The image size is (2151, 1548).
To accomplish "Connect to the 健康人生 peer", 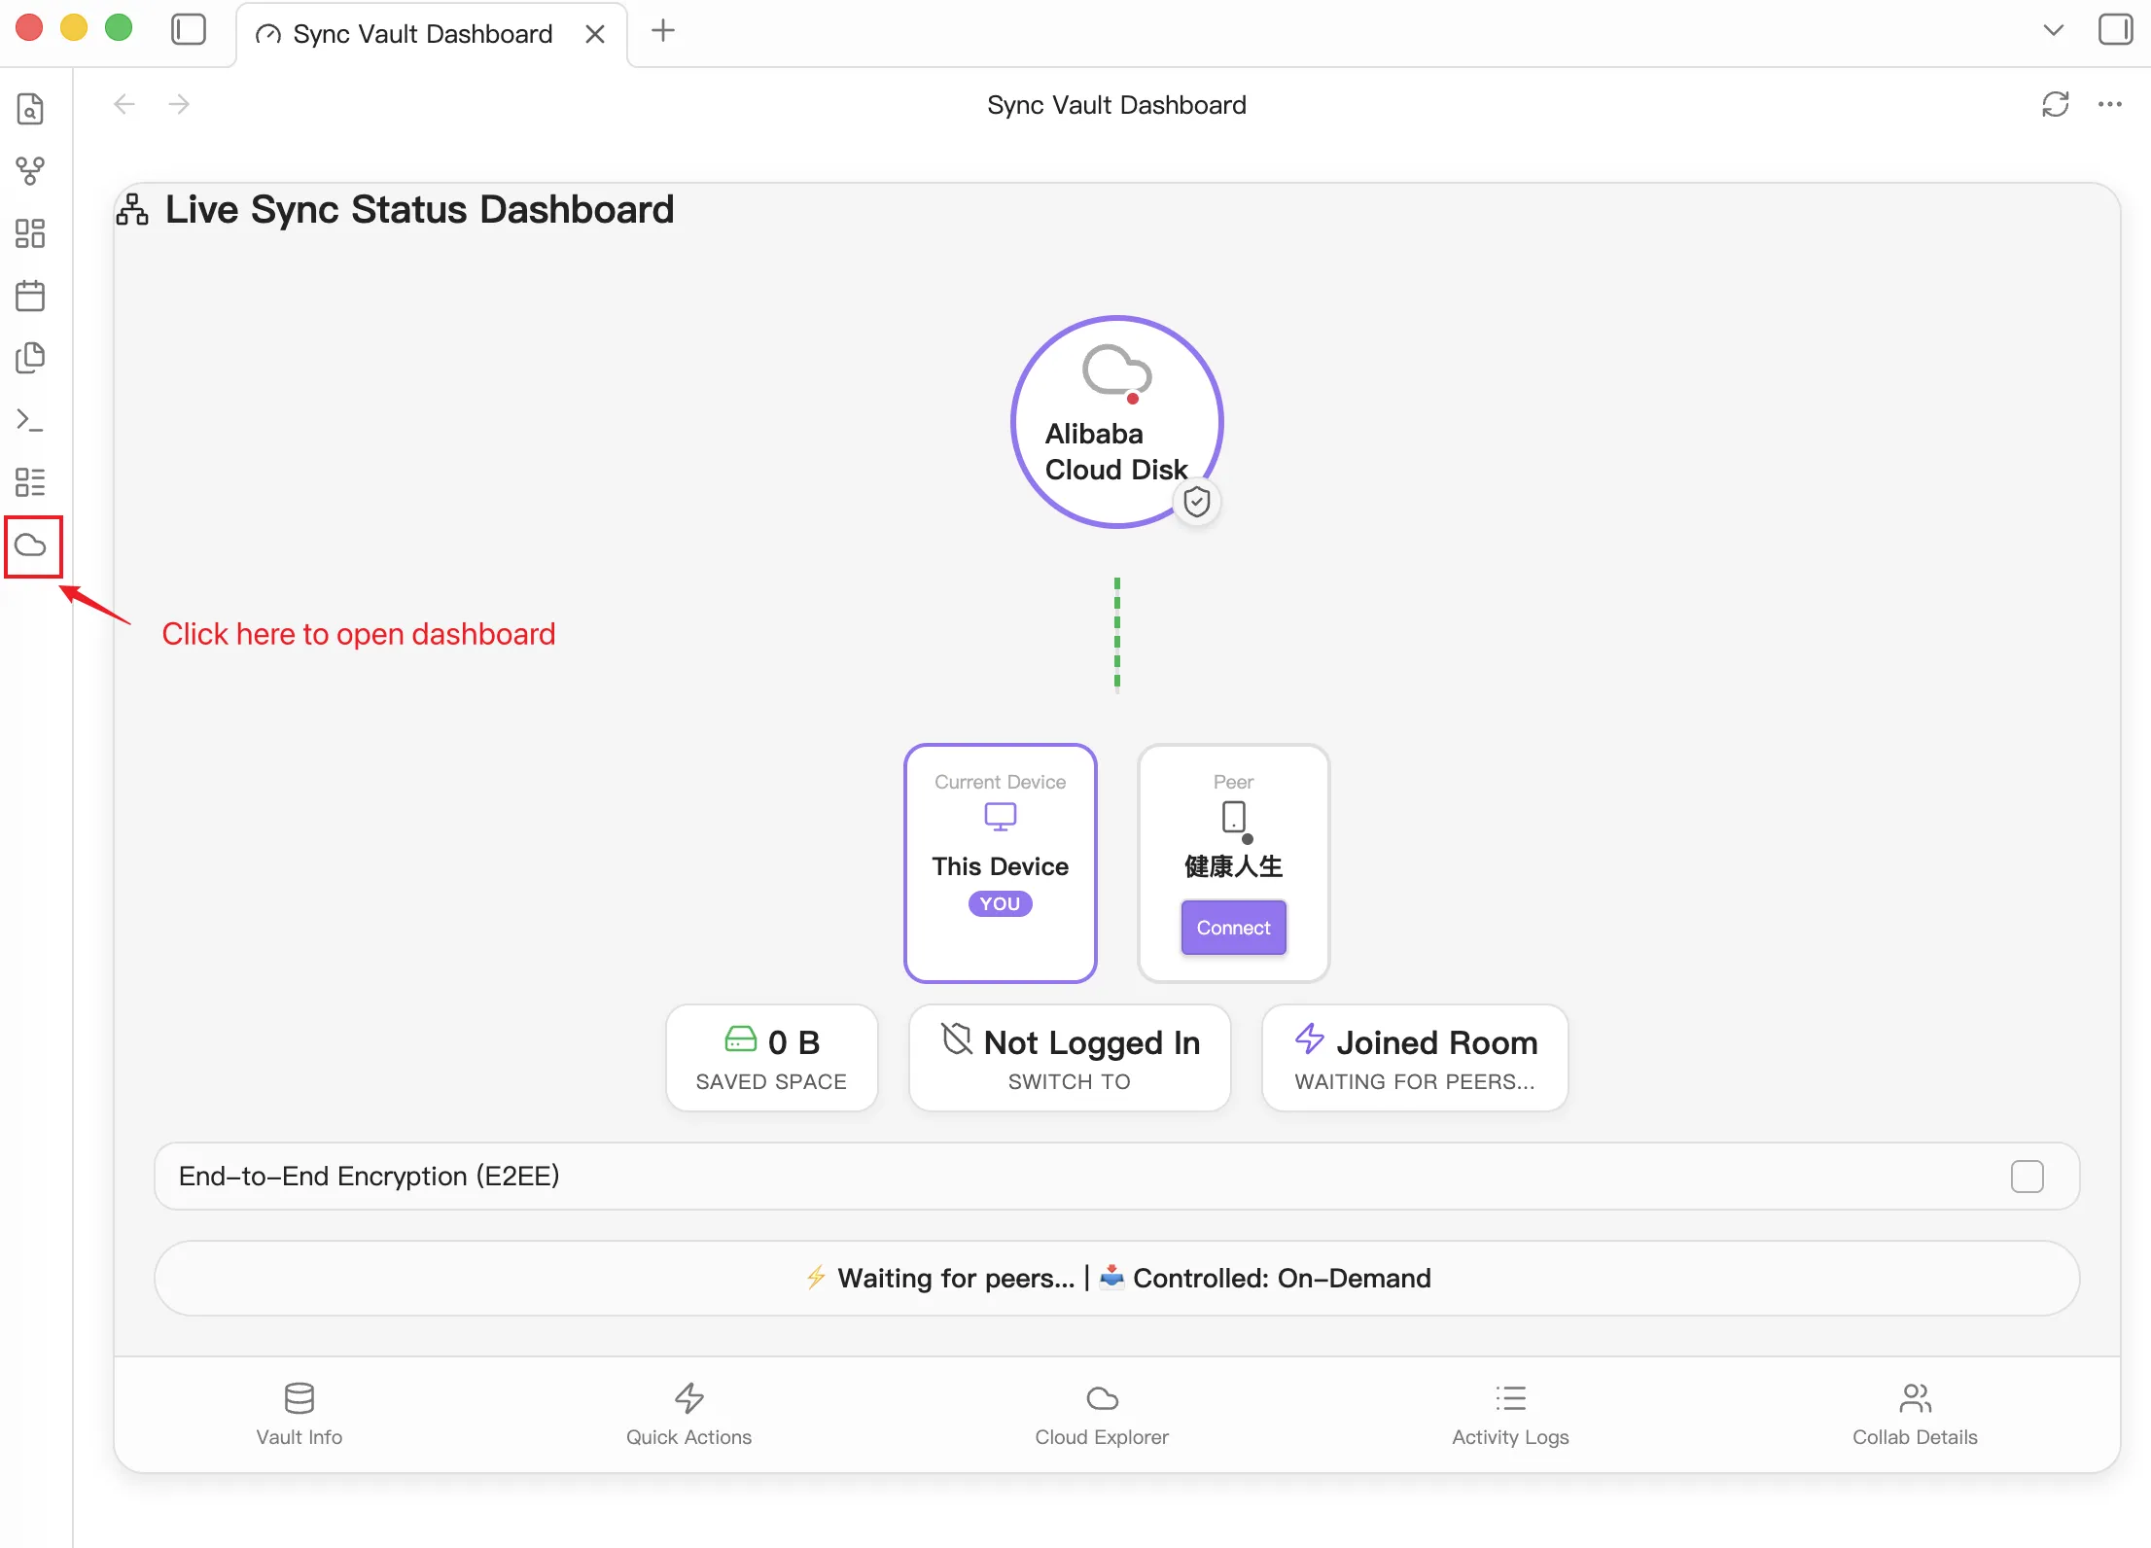I will (1233, 928).
